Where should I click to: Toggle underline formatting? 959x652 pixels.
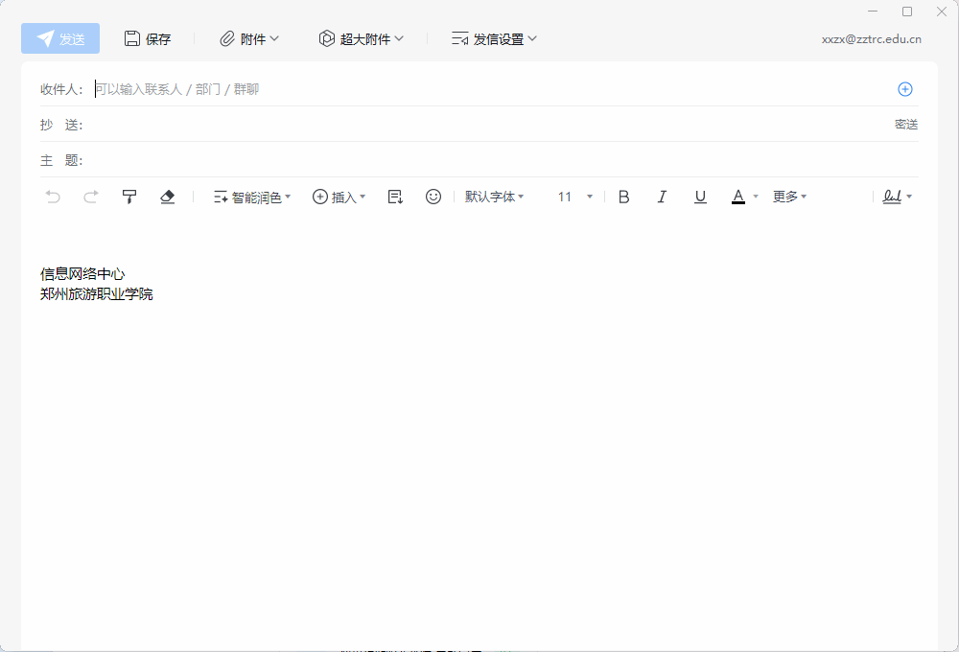[700, 197]
